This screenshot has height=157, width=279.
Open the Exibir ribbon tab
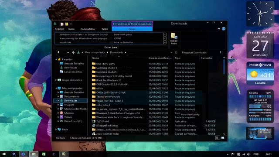(105, 29)
